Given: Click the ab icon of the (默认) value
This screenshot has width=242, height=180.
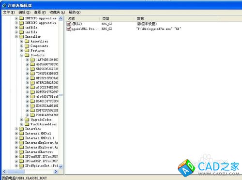Looking at the screenshot, I should (x=69, y=24).
